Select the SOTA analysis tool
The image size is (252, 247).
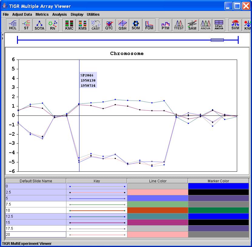(39, 25)
